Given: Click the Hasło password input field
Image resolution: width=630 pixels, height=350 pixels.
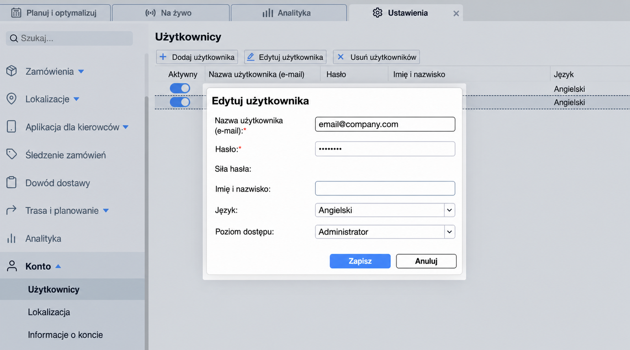Looking at the screenshot, I should click(385, 149).
